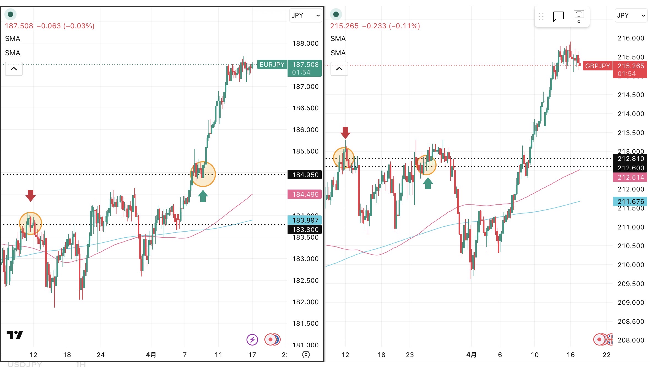Select second SMA indicator on GBPJPY chart
This screenshot has height=370, width=650.
(x=338, y=53)
